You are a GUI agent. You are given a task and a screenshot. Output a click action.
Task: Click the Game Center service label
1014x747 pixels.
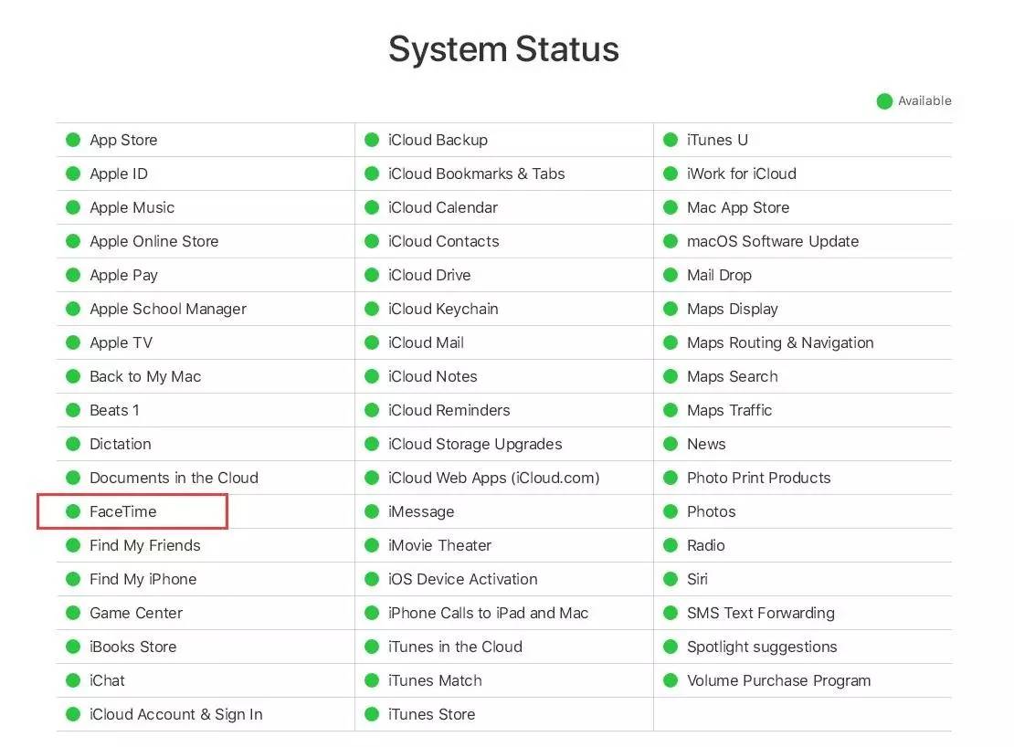136,613
